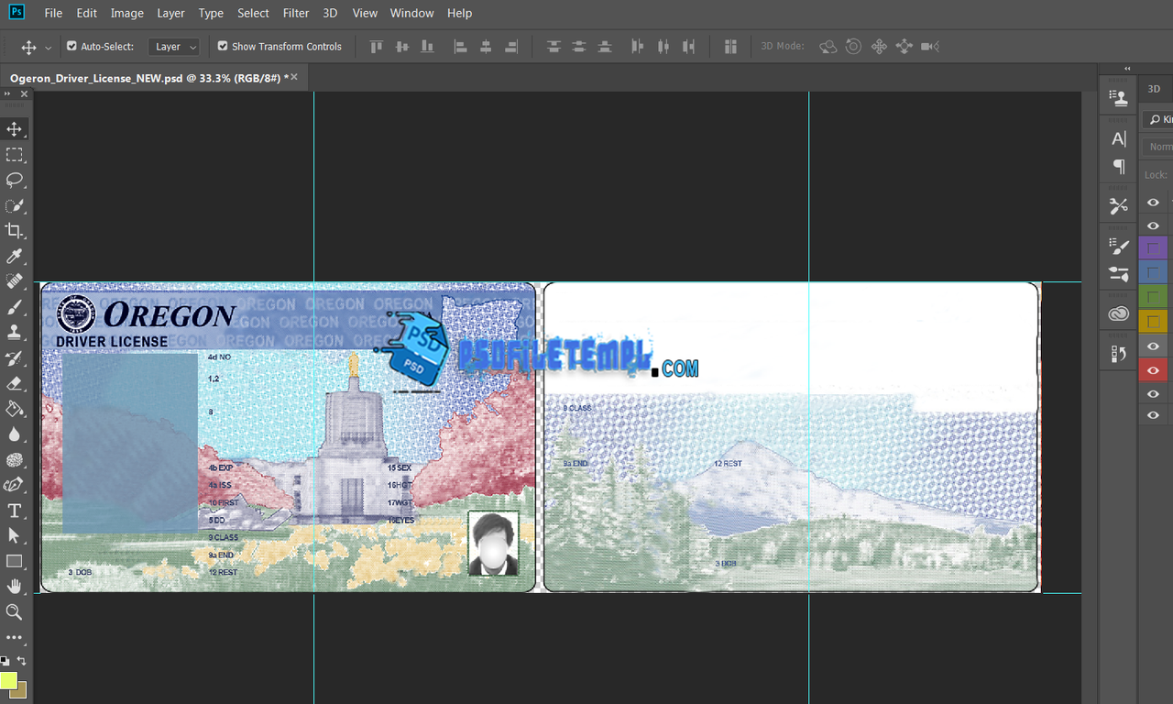Open the layer filter Kind dropdown
1173x704 pixels.
point(1159,119)
